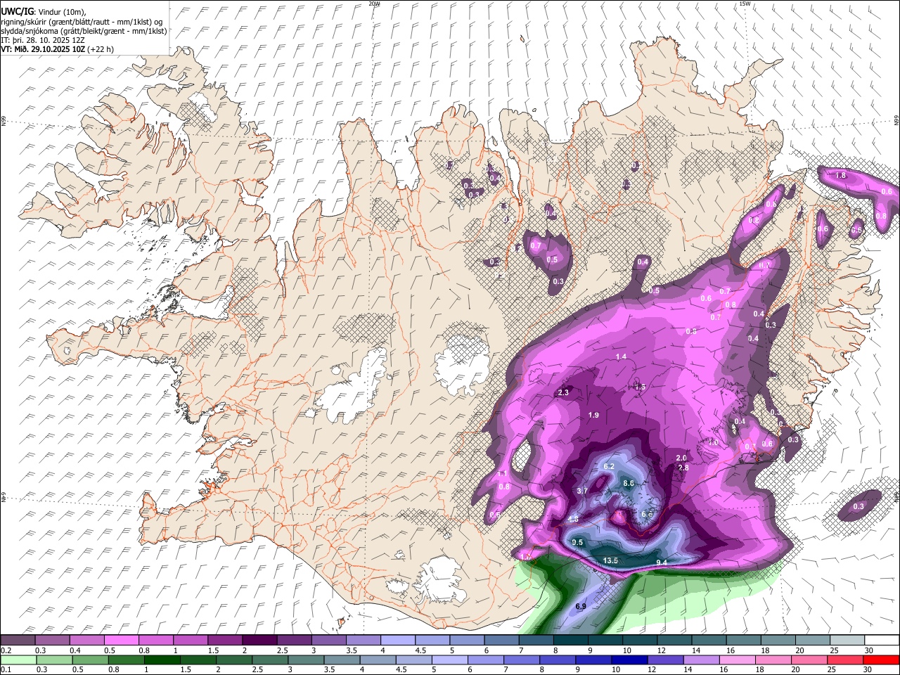The height and width of the screenshot is (675, 900).
Task: Click the "1.1" value west of the snow band
Action: tap(502, 474)
